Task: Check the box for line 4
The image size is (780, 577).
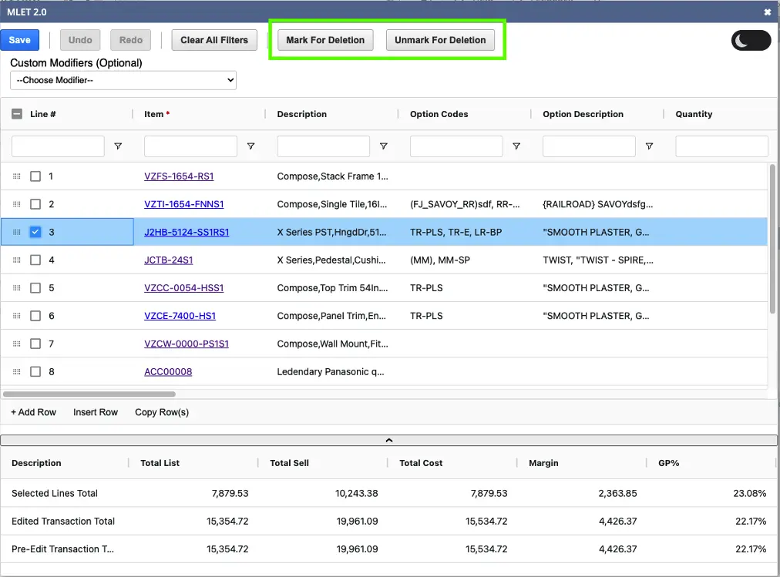Action: click(35, 260)
